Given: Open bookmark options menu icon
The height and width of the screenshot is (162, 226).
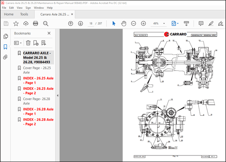Looking at the screenshot, I should [x=18, y=43].
